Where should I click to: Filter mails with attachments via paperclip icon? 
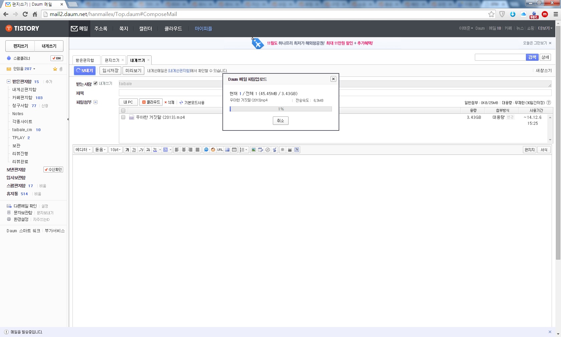[x=61, y=69]
